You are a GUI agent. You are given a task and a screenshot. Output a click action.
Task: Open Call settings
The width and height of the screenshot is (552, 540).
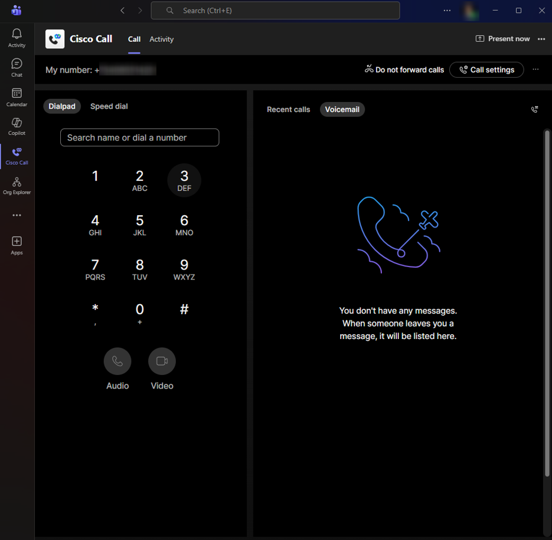pyautogui.click(x=486, y=70)
